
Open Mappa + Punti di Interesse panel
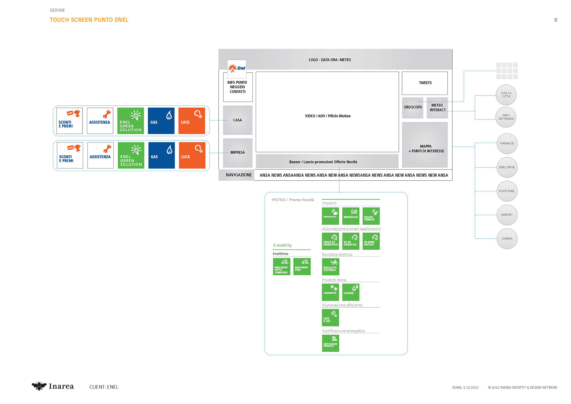tap(425, 145)
